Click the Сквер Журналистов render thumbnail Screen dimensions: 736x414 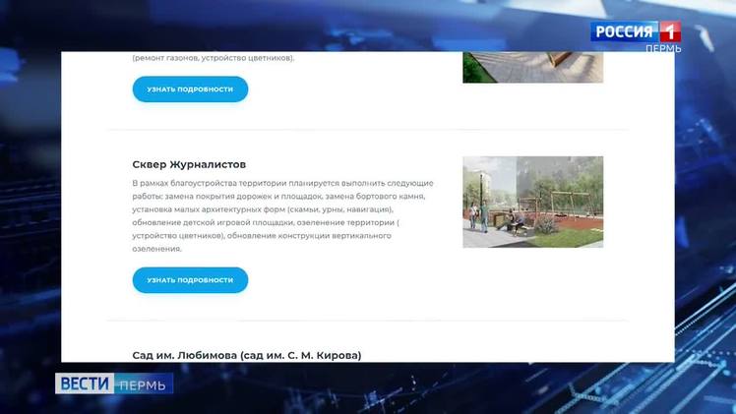(532, 202)
